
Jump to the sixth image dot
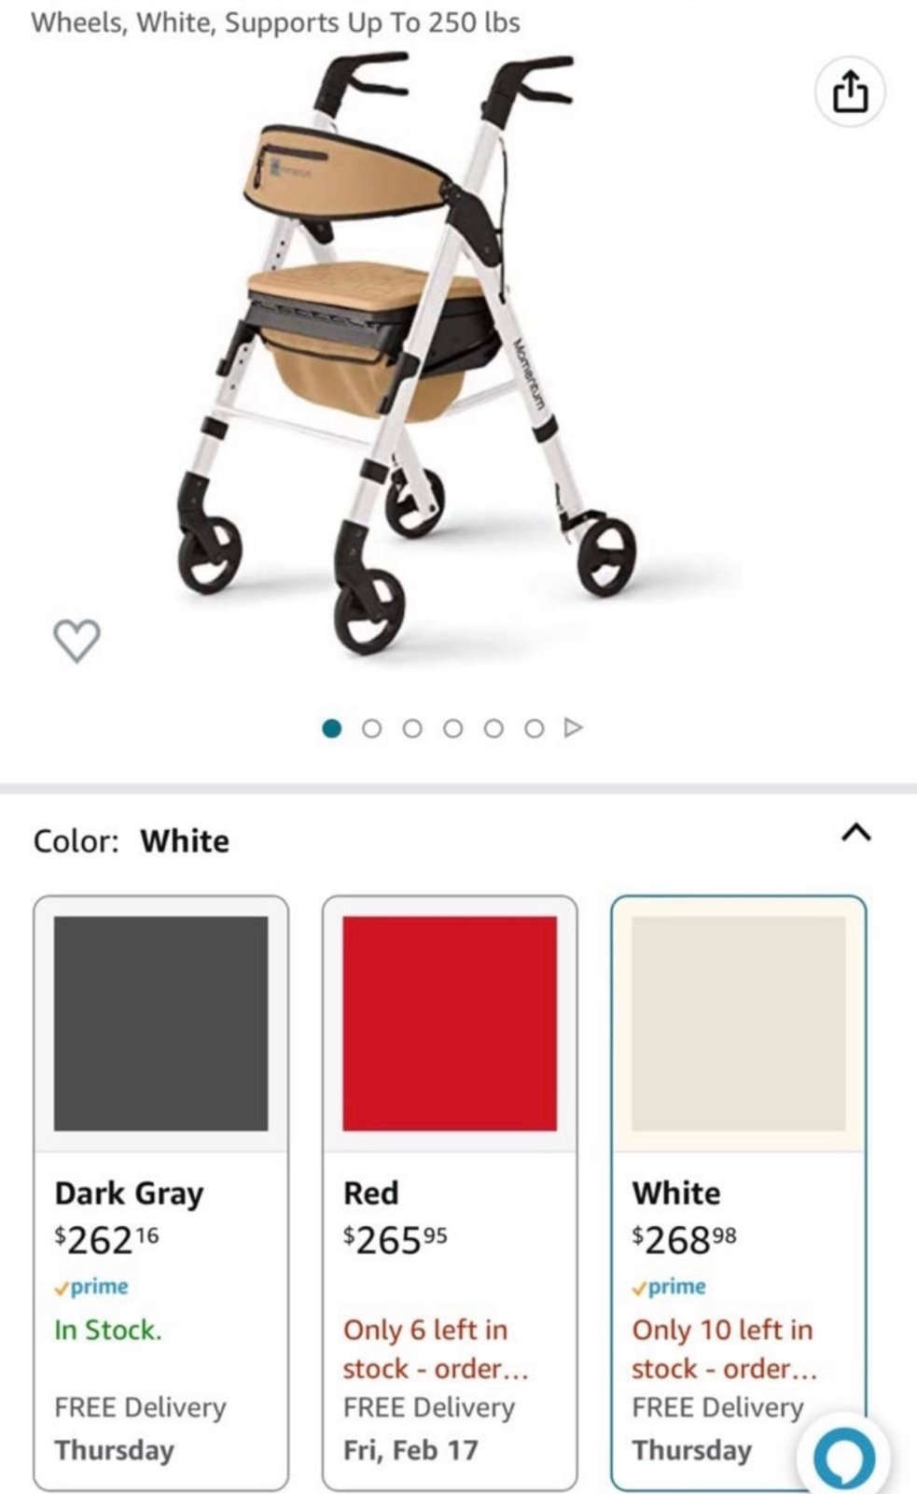coord(534,728)
